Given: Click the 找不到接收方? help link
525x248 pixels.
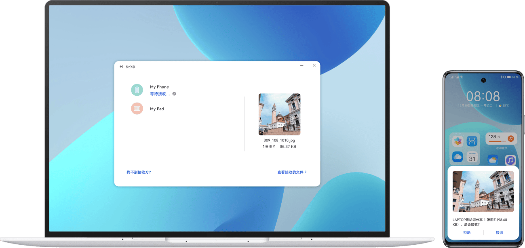Looking at the screenshot, I should 139,172.
